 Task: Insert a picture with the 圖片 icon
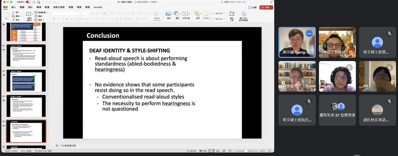coord(168,14)
